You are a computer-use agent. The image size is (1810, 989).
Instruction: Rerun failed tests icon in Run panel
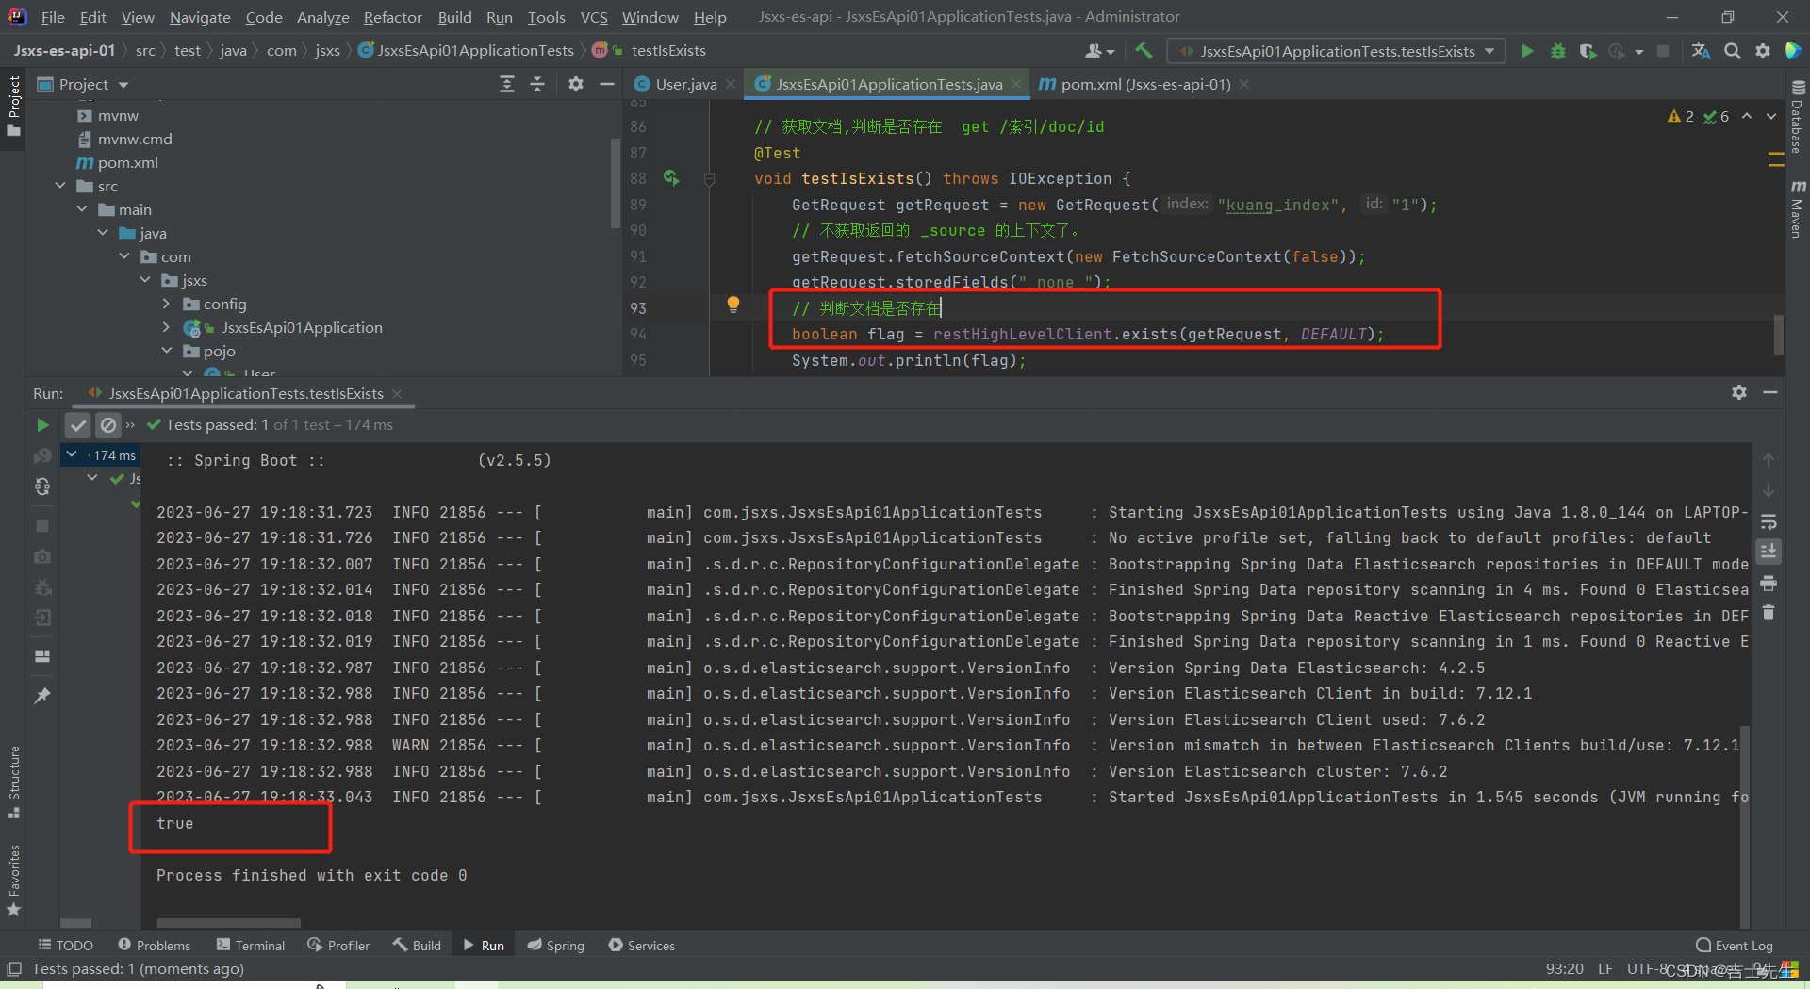[x=42, y=456]
